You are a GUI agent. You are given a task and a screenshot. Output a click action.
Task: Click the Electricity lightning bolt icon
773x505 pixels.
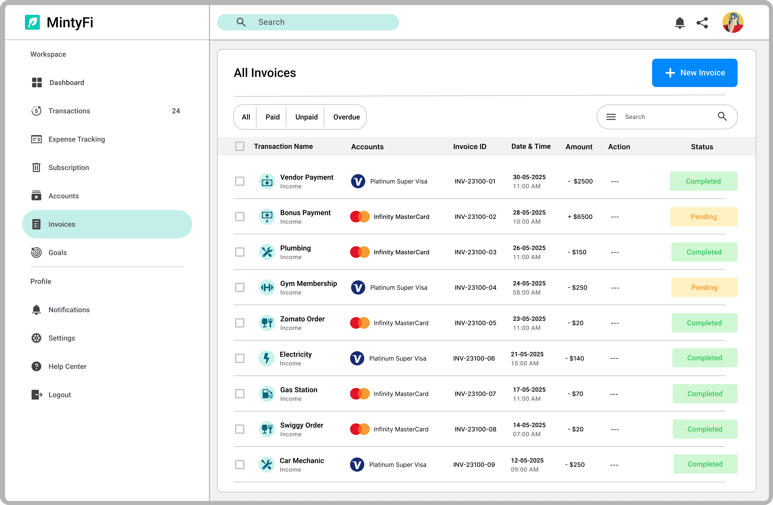coord(267,358)
